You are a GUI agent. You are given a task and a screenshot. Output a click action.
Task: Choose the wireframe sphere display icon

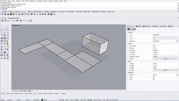(2, 14)
